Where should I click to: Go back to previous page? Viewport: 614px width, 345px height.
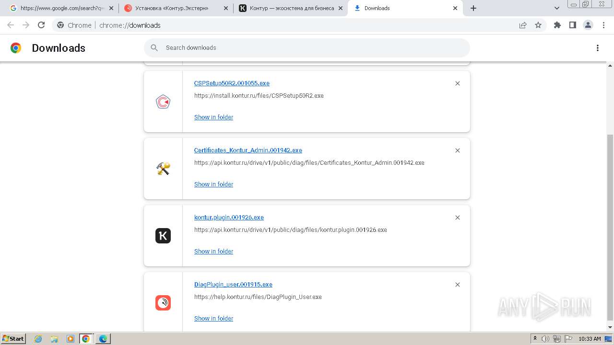[x=11, y=25]
